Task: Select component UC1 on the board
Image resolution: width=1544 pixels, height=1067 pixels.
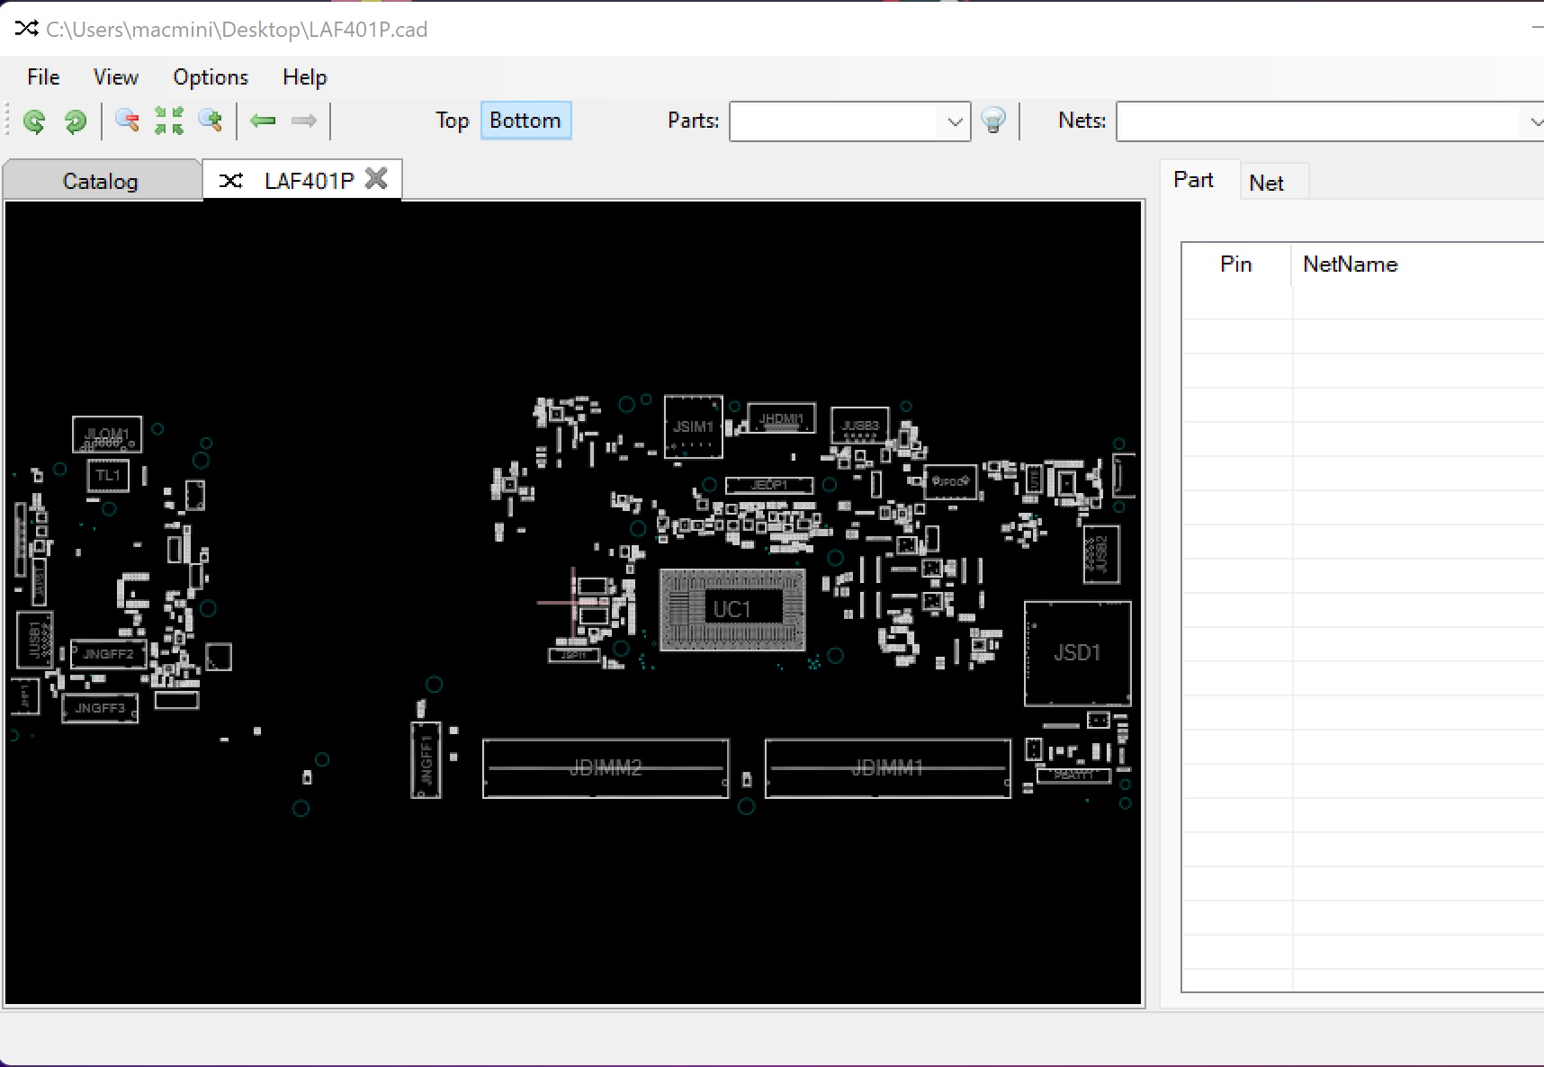Action: 732,608
